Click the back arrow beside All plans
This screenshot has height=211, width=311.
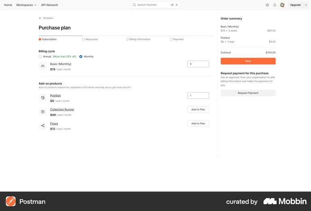point(40,18)
